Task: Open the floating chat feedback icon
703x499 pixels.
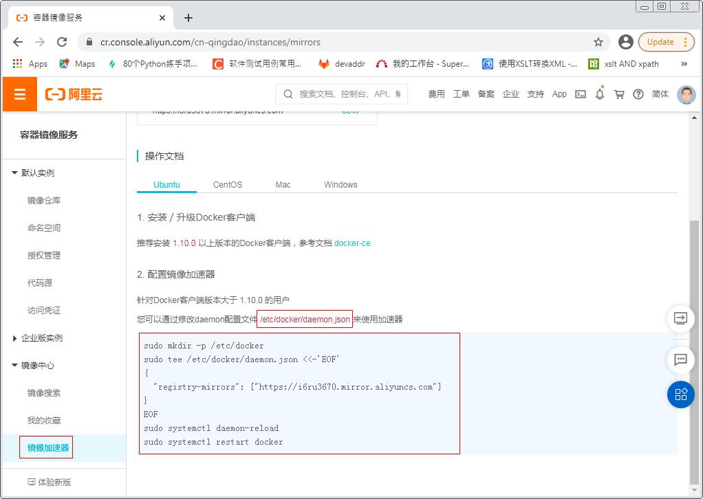Action: (680, 359)
